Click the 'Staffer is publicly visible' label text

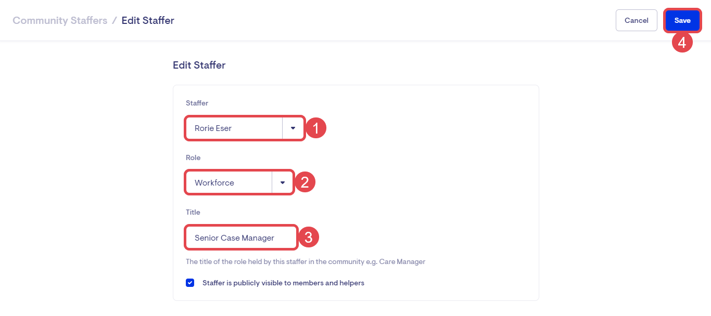pos(283,283)
